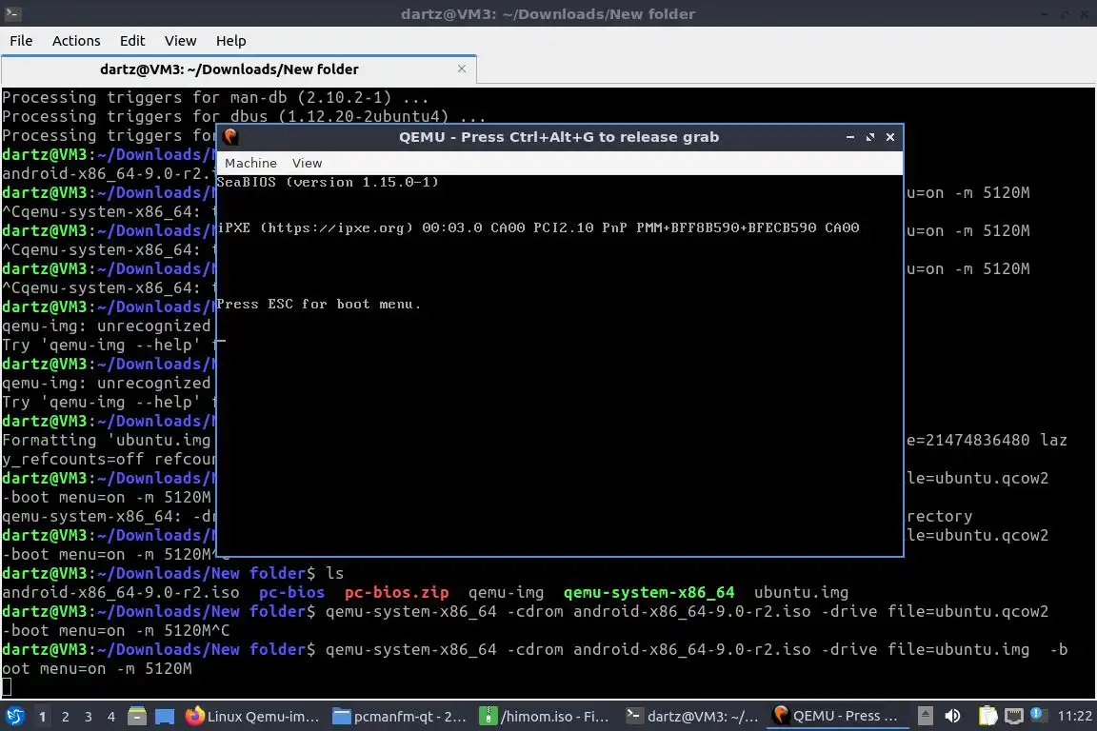Image resolution: width=1097 pixels, height=731 pixels.
Task: Click 'SeaBIOS (version 1.15.0-1)' text
Action: click(x=328, y=183)
